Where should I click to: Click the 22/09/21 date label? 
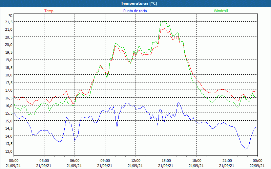click(x=257, y=166)
